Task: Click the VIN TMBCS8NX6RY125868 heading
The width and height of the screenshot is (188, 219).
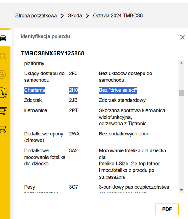Action: click(53, 53)
